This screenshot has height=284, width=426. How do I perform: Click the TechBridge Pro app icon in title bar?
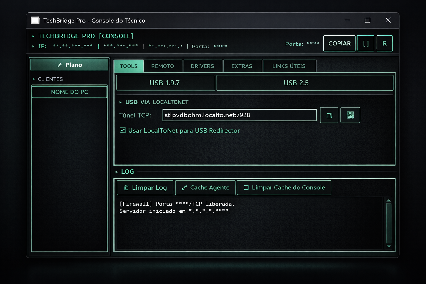35,21
